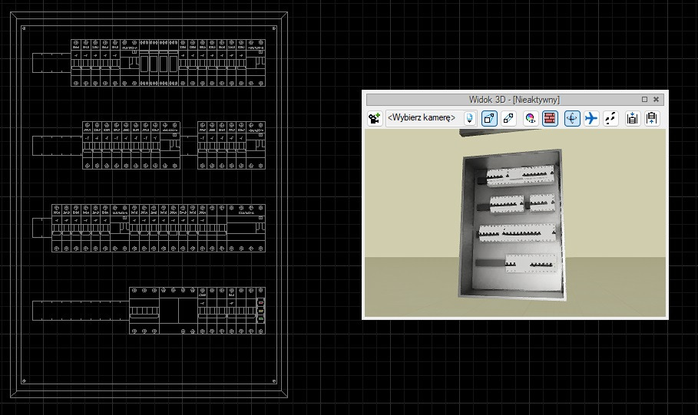Image resolution: width=698 pixels, height=415 pixels.
Task: Select the second row left terminal block
Action: pyautogui.click(x=57, y=145)
